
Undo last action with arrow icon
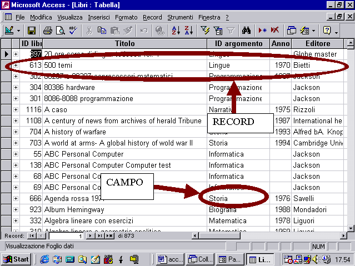click(144, 31)
